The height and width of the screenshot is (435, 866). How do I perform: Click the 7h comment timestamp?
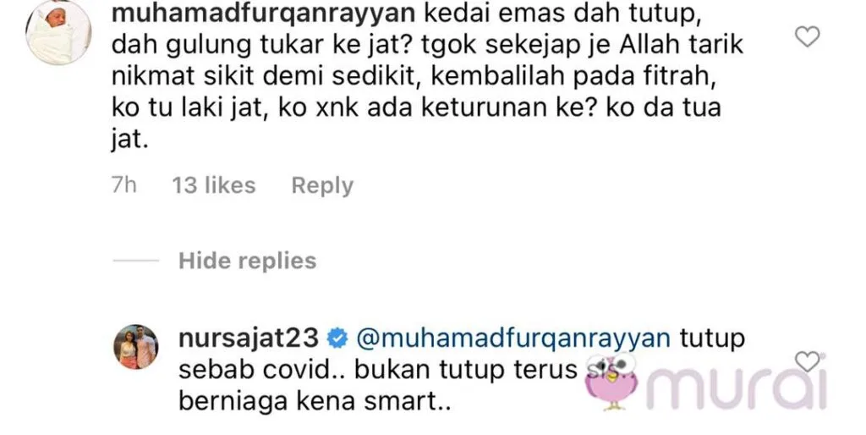[123, 185]
